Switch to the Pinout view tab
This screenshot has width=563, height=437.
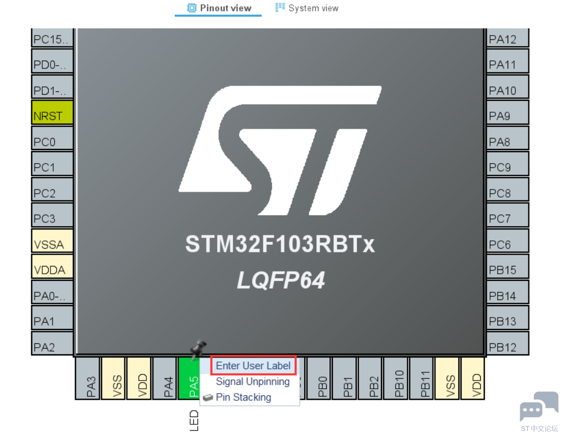click(x=219, y=8)
